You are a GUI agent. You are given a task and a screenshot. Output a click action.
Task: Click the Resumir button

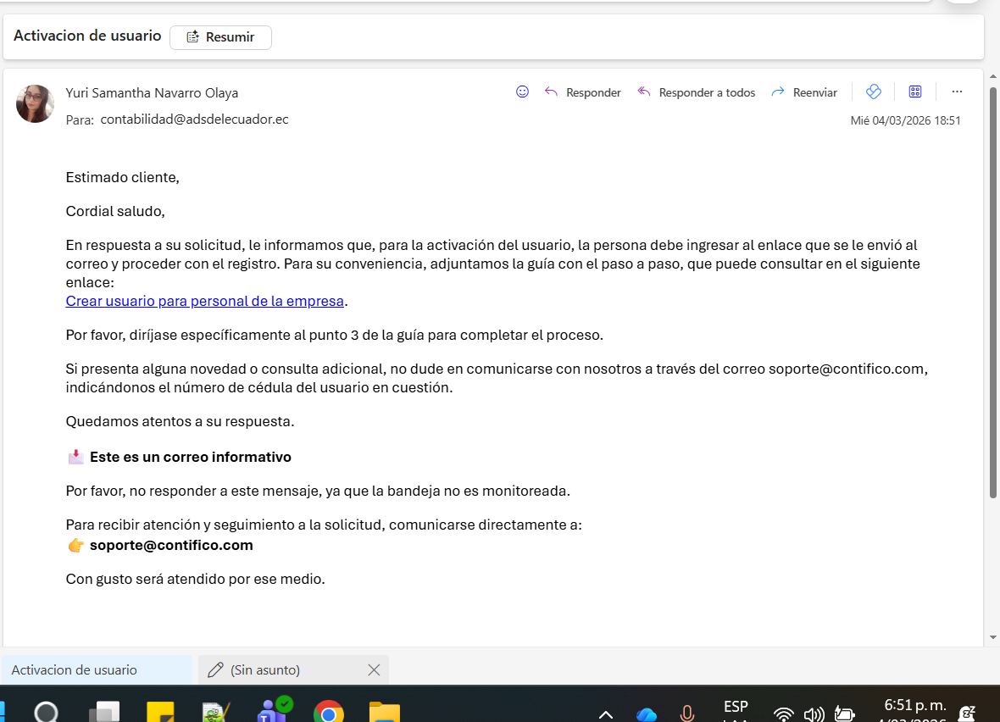click(220, 37)
